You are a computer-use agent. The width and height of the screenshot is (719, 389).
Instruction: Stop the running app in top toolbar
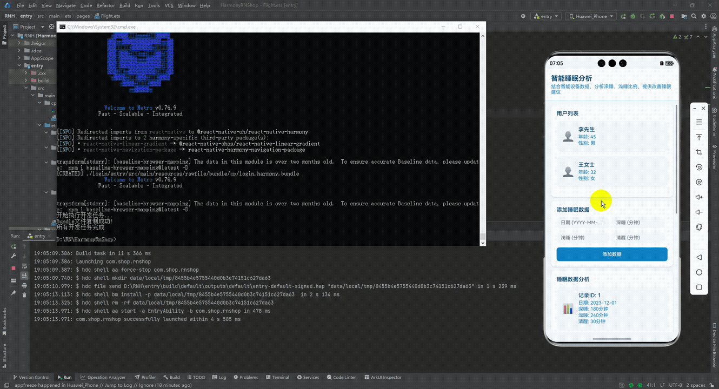672,16
